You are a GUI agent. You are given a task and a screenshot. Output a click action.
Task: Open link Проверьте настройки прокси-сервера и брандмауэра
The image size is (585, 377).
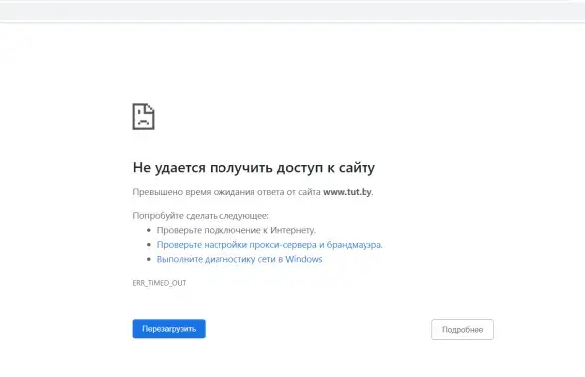[270, 245]
